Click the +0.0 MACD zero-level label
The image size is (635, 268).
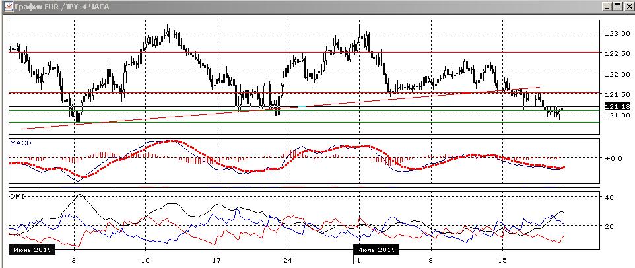[x=613, y=158]
